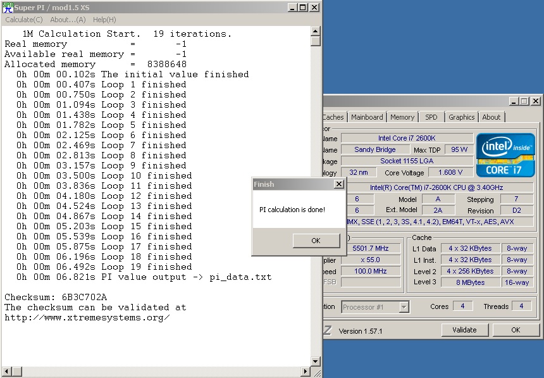Click the Super PI vertical scrollbar thumb

pos(315,41)
